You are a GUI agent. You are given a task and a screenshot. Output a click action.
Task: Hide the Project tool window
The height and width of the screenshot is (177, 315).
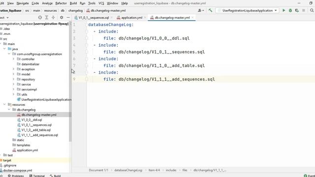coord(68,18)
